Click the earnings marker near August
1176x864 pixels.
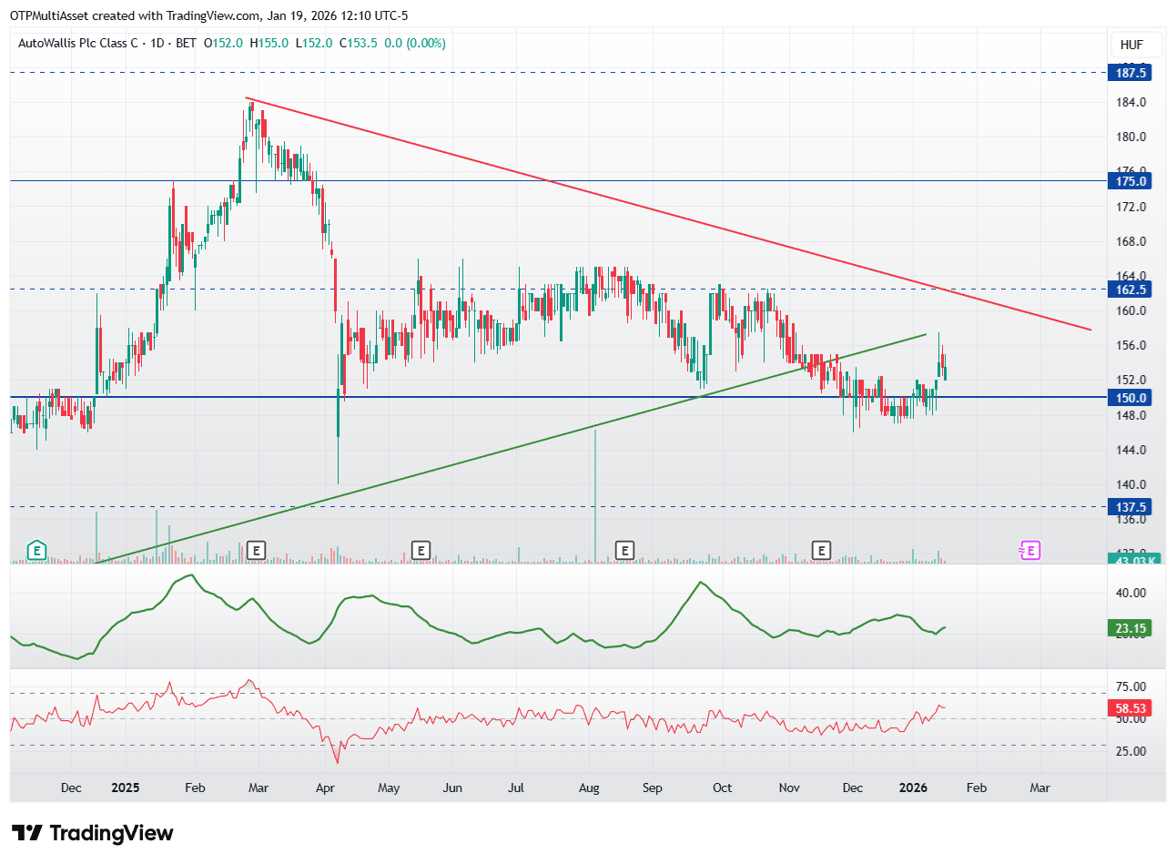pyautogui.click(x=623, y=550)
